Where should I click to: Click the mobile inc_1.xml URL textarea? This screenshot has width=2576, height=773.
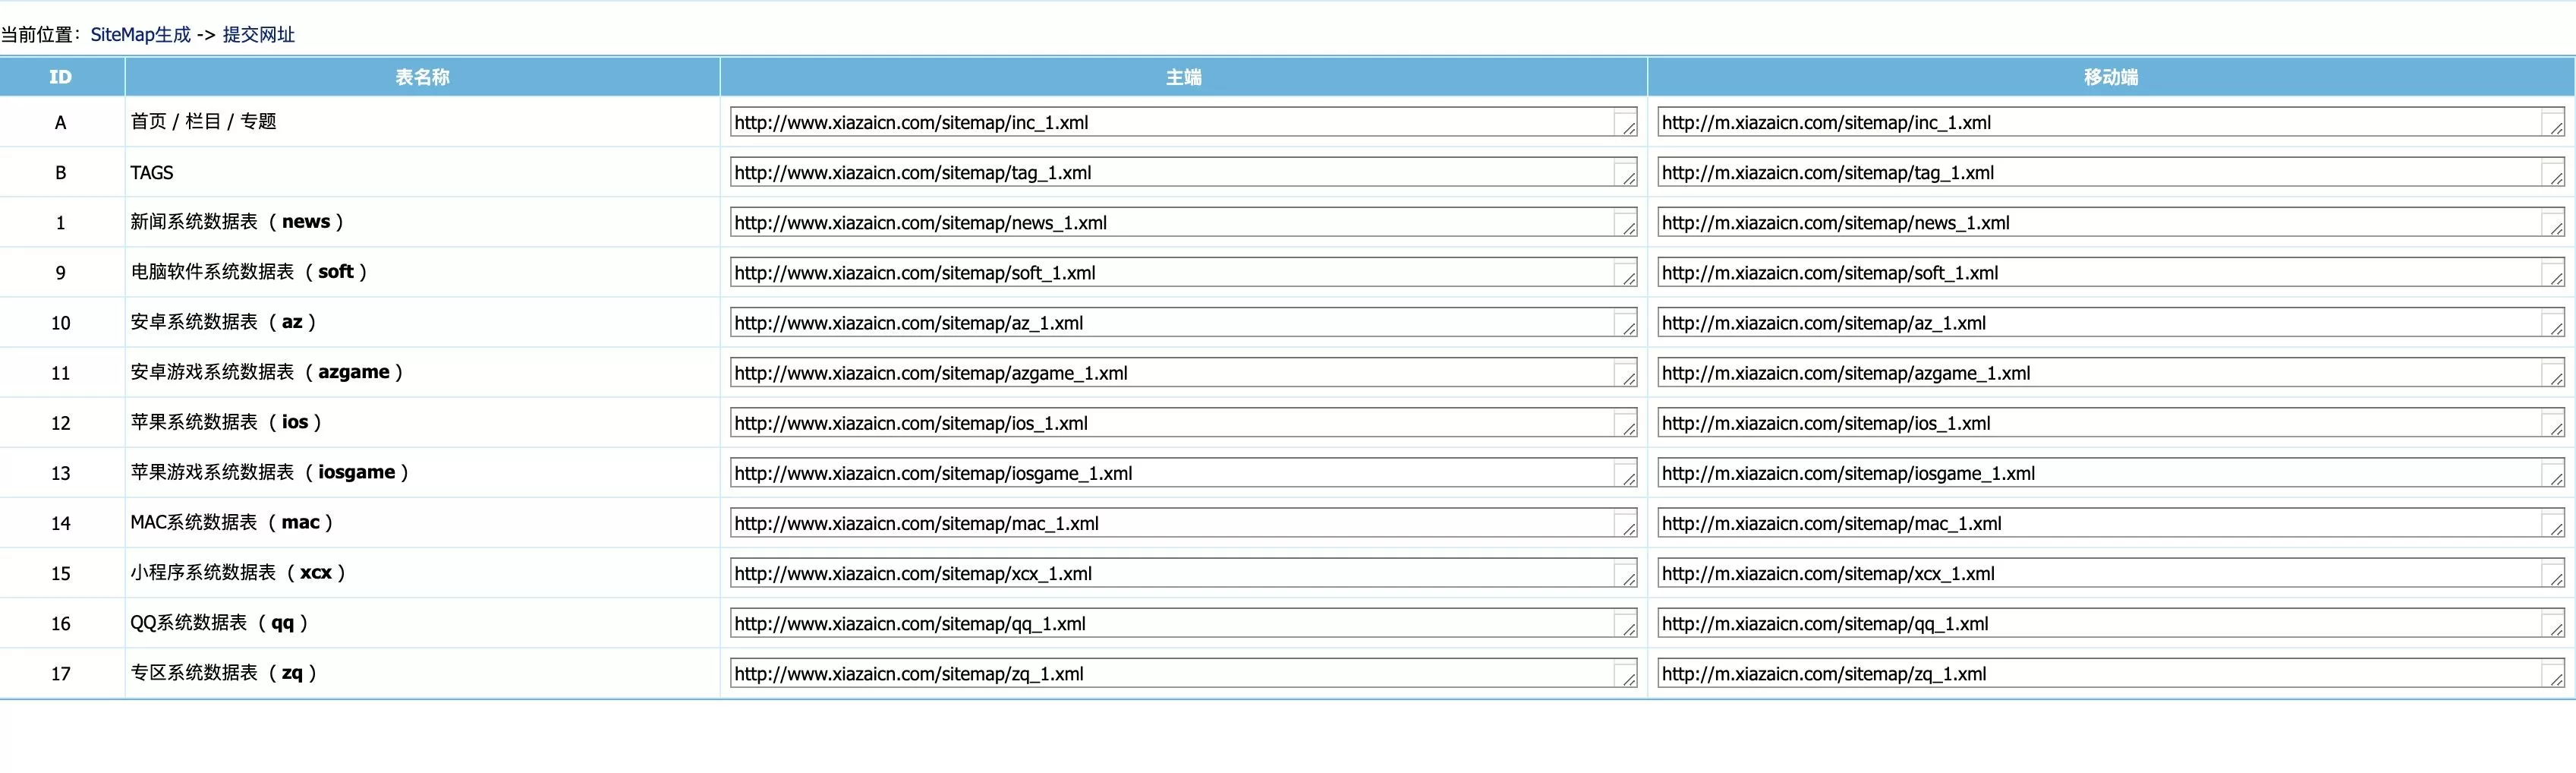coord(2111,122)
